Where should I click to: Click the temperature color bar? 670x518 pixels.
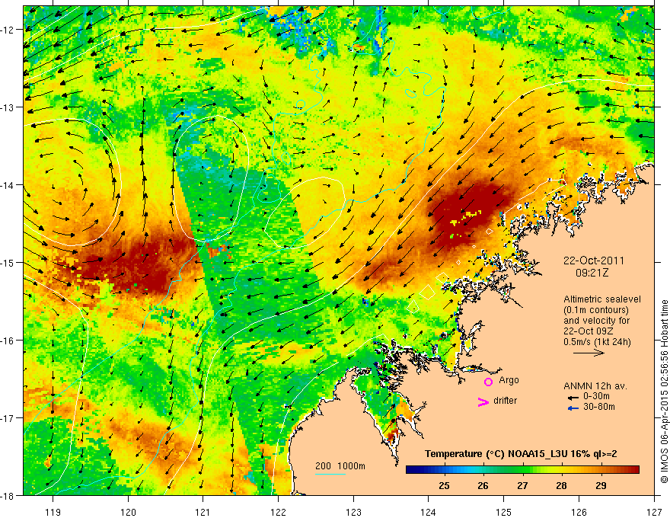pyautogui.click(x=522, y=470)
